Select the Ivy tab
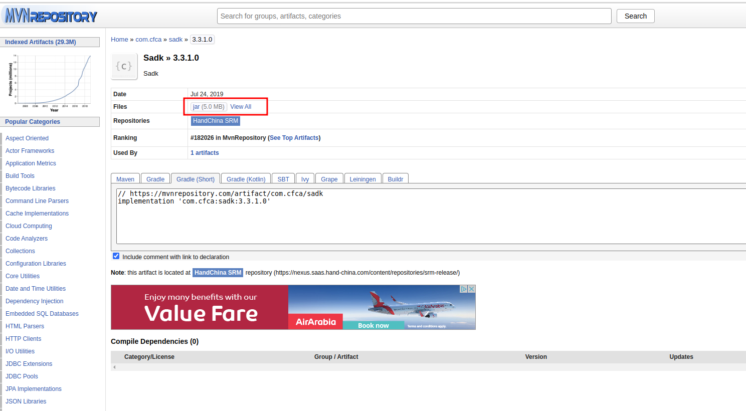Viewport: 746px width, 411px height. 305,179
